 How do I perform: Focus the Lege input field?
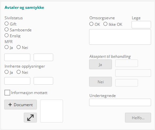(141, 25)
